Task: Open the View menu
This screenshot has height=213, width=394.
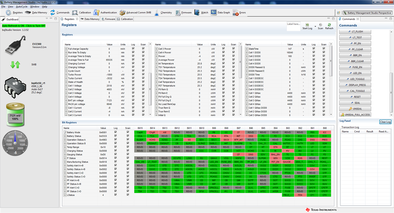Action: [11, 6]
